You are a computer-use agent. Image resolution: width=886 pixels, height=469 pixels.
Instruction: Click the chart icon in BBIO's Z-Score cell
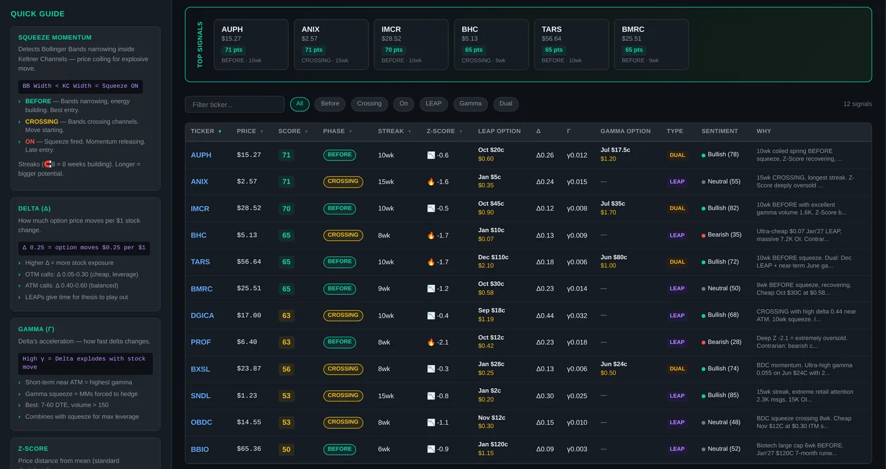point(431,449)
